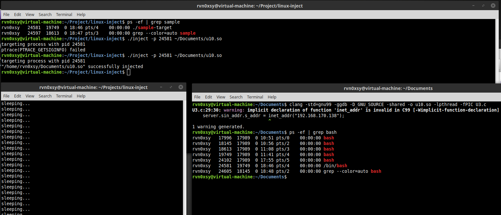501x215 pixels.
Task: Click the 'ps -ef | grep sample' command line
Action: (91, 22)
